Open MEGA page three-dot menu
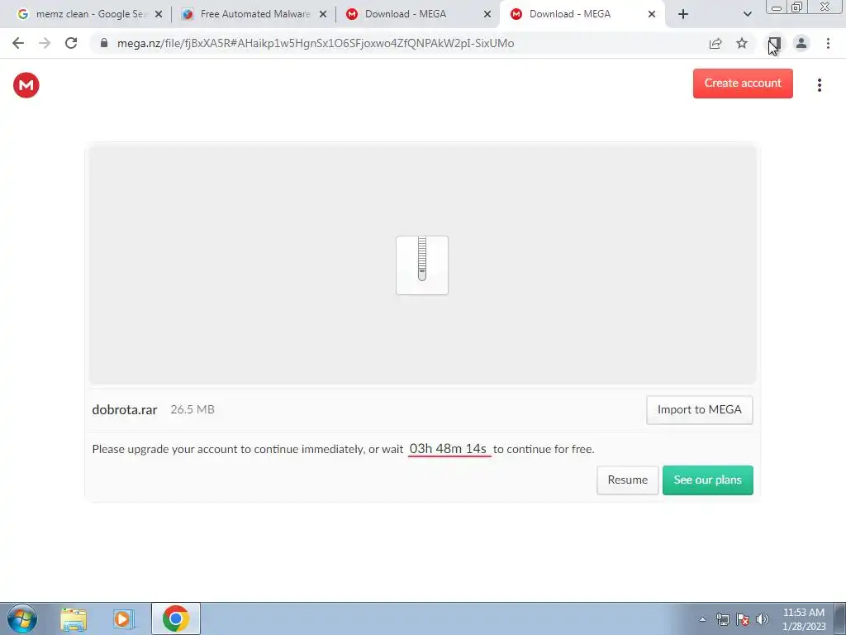Screen dimensions: 846x635 point(819,85)
